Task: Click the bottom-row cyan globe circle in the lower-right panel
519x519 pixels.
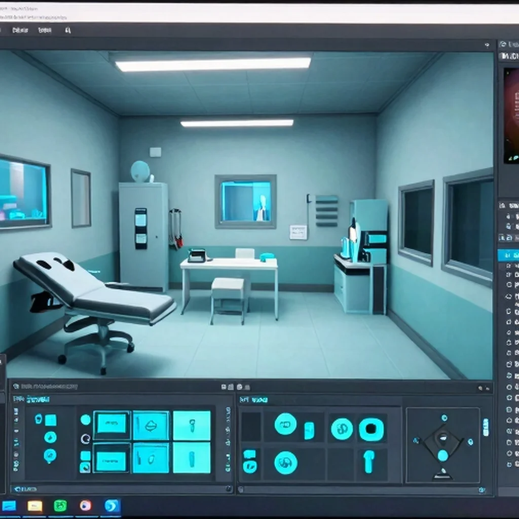Action: coord(286,463)
